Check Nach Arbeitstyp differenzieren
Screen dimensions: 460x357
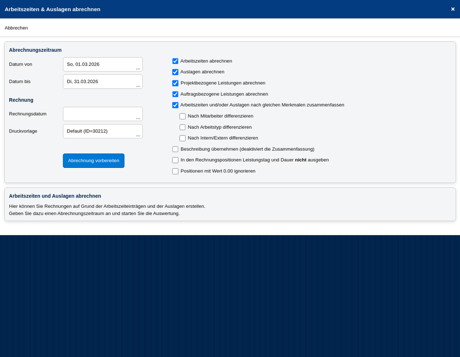(183, 127)
